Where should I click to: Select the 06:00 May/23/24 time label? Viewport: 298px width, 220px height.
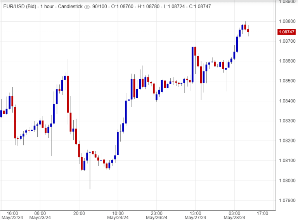click(x=40, y=215)
